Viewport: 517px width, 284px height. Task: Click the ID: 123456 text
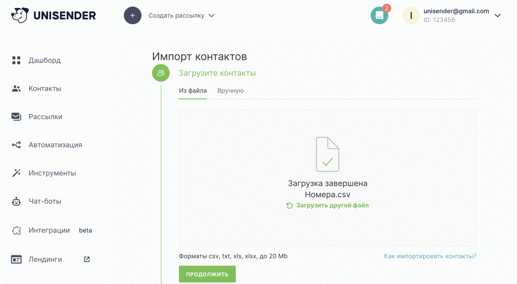pyautogui.click(x=439, y=20)
